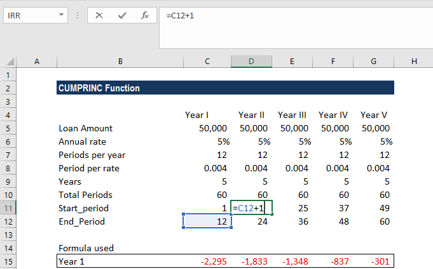Click the formula bar options dots handle
The width and height of the screenshot is (433, 269).
pyautogui.click(x=78, y=15)
